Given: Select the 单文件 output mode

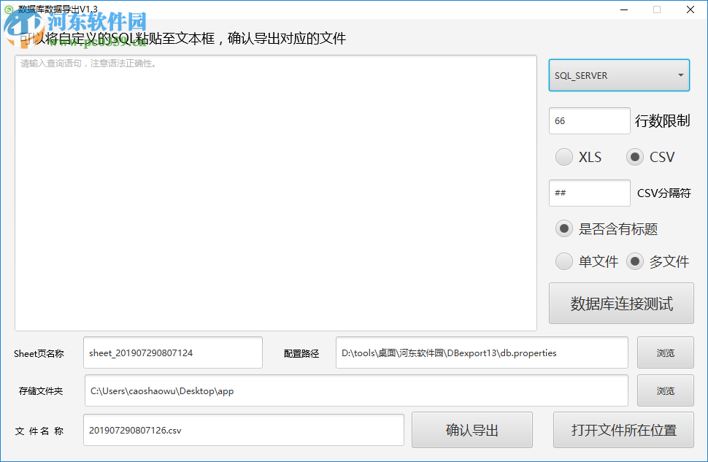Looking at the screenshot, I should 563,261.
